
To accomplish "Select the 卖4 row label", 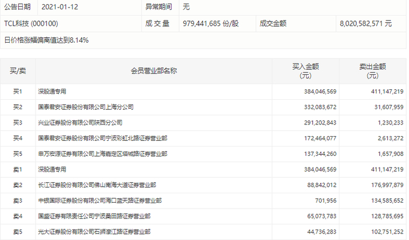I will coord(18,216).
